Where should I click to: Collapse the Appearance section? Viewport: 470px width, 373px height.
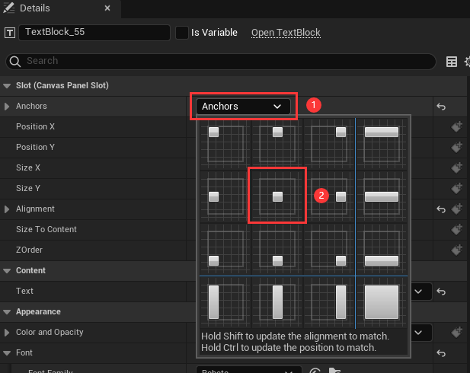click(x=7, y=311)
